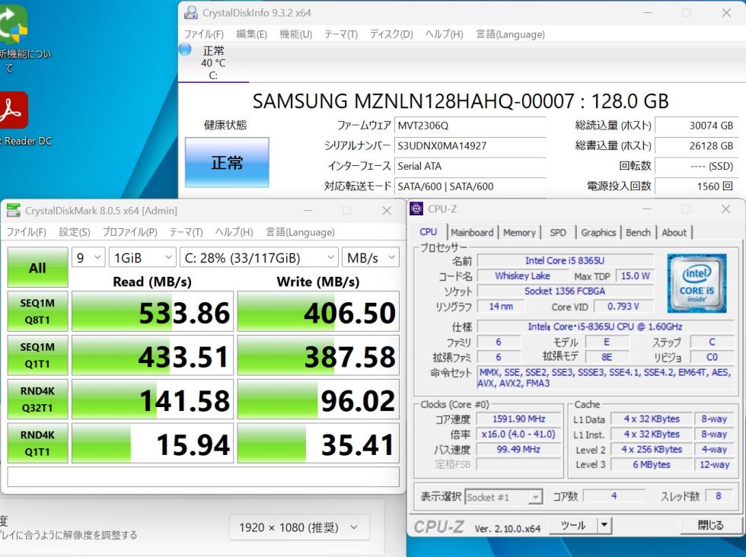Open the 1920 × 1080 resolution dropdown
Image resolution: width=746 pixels, height=557 pixels.
coord(299,527)
